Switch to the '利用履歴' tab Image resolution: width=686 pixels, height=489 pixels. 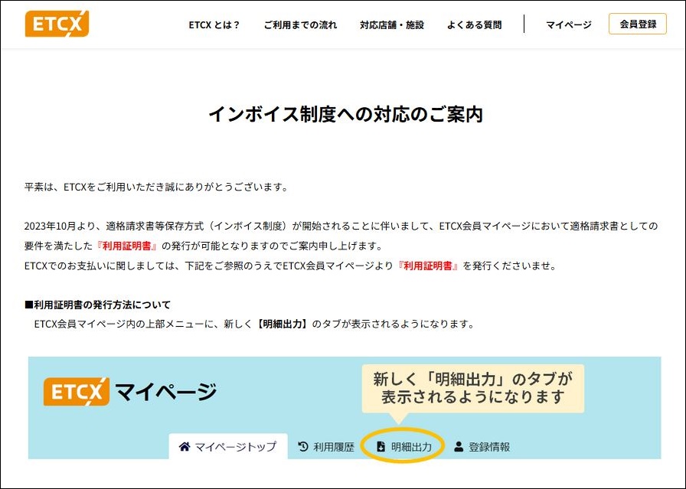tap(326, 447)
